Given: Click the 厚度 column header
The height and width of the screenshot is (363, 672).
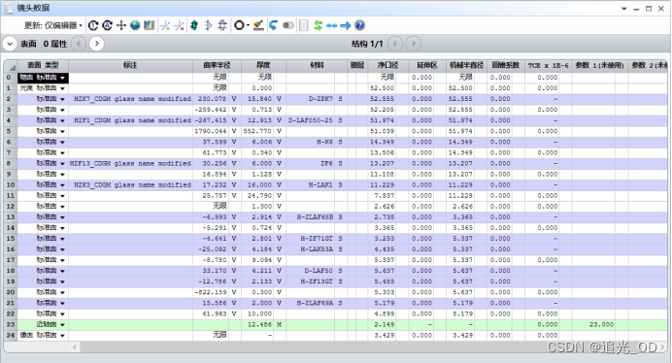Looking at the screenshot, I should click(263, 66).
